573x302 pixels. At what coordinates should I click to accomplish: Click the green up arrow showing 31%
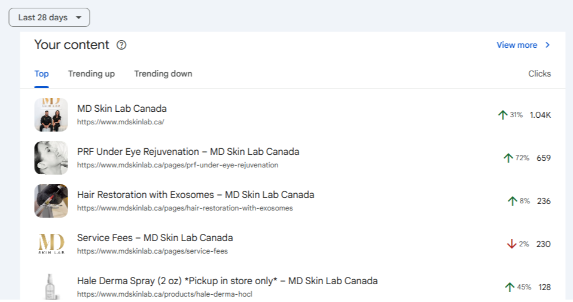pos(502,115)
